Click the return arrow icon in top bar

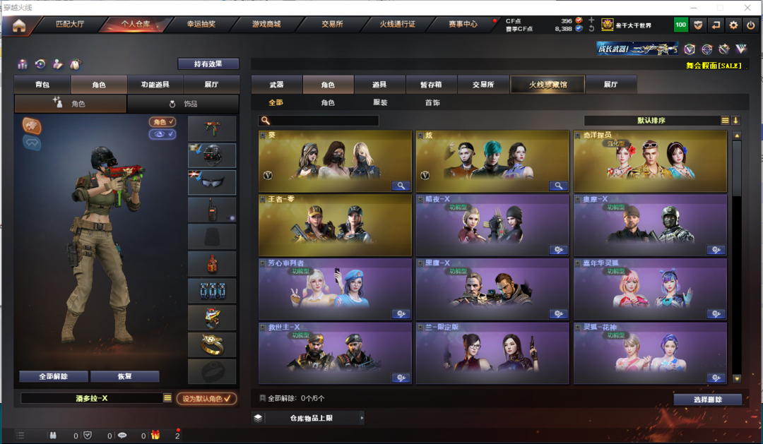point(716,25)
